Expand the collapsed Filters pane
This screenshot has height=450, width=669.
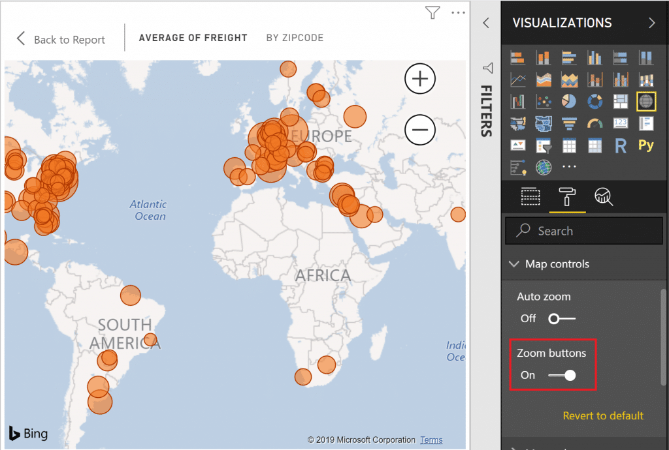[486, 22]
